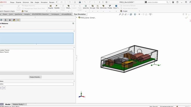Open the Proje dropdown arrow in ribbon

pos(47,11)
